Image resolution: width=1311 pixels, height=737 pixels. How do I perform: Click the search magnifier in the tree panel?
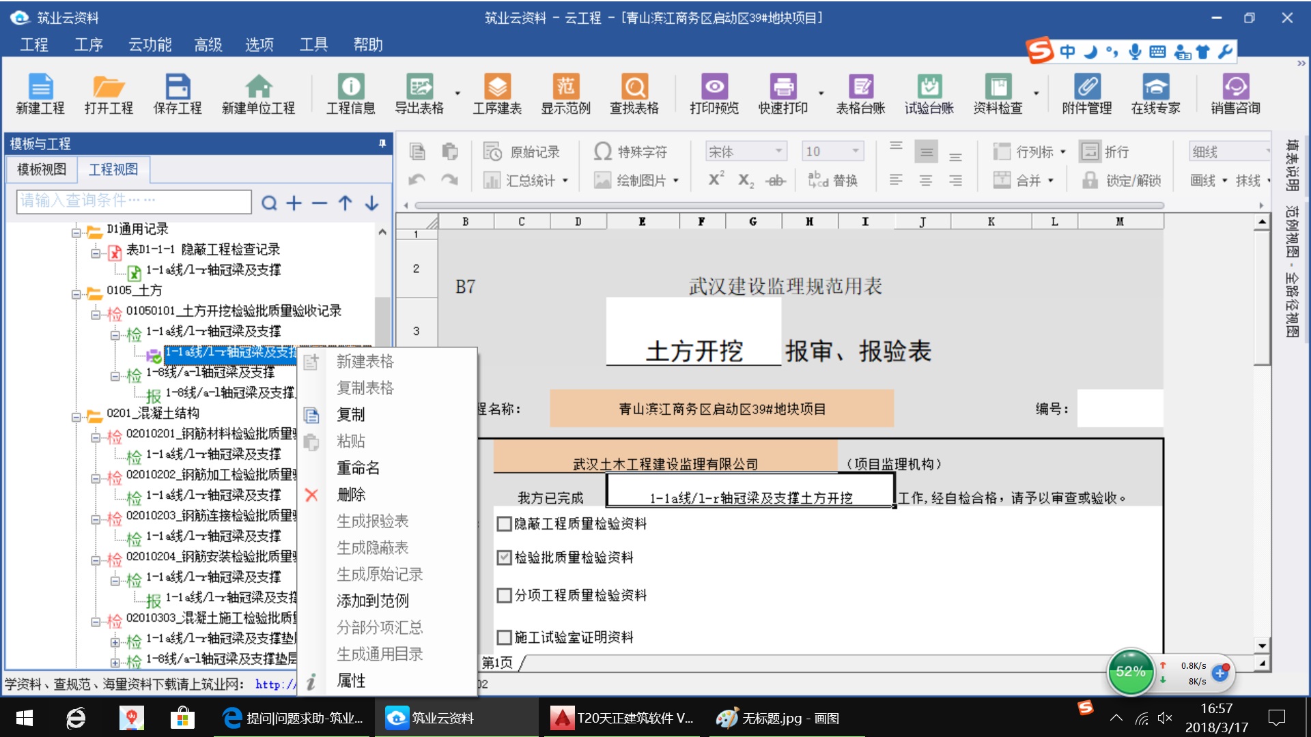[269, 203]
